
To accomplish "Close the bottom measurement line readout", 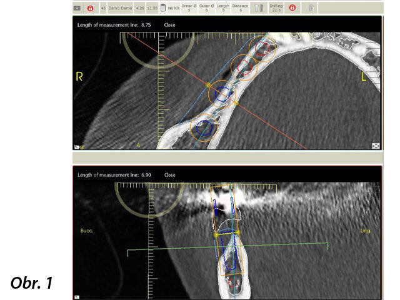I will click(x=169, y=175).
